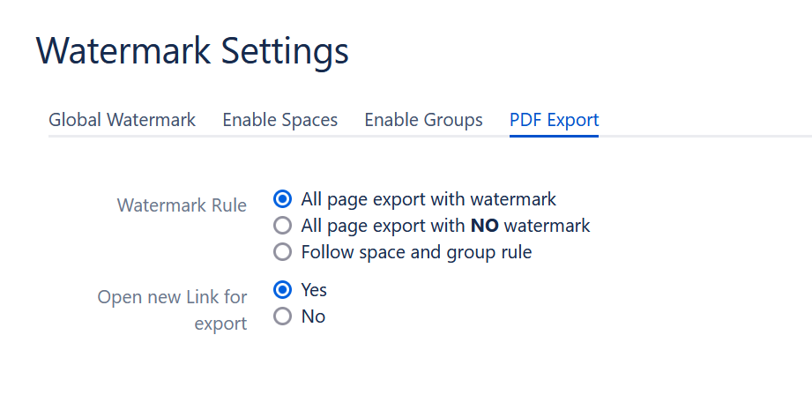The width and height of the screenshot is (812, 417).
Task: Go to the Enable Groups tab
Action: pos(423,120)
